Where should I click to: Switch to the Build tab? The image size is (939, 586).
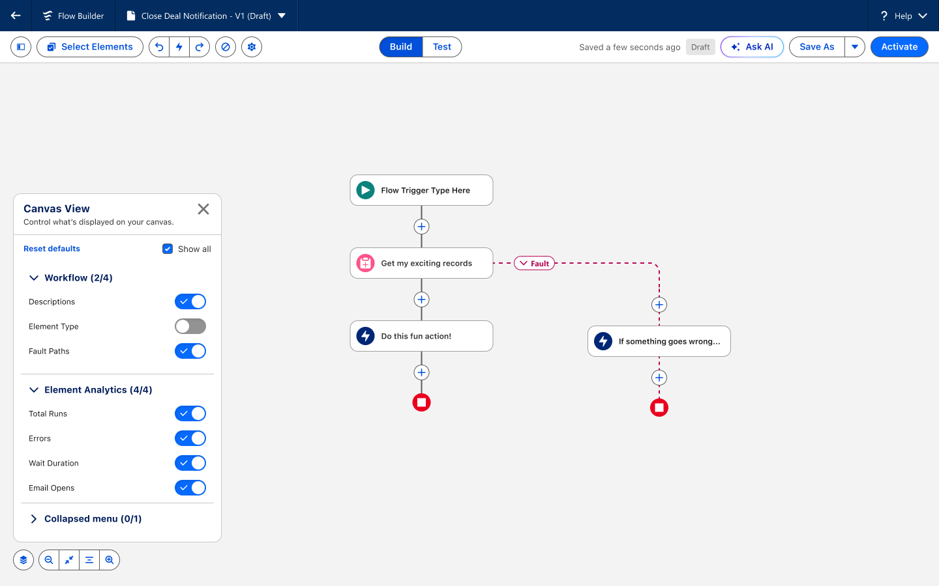click(x=401, y=47)
